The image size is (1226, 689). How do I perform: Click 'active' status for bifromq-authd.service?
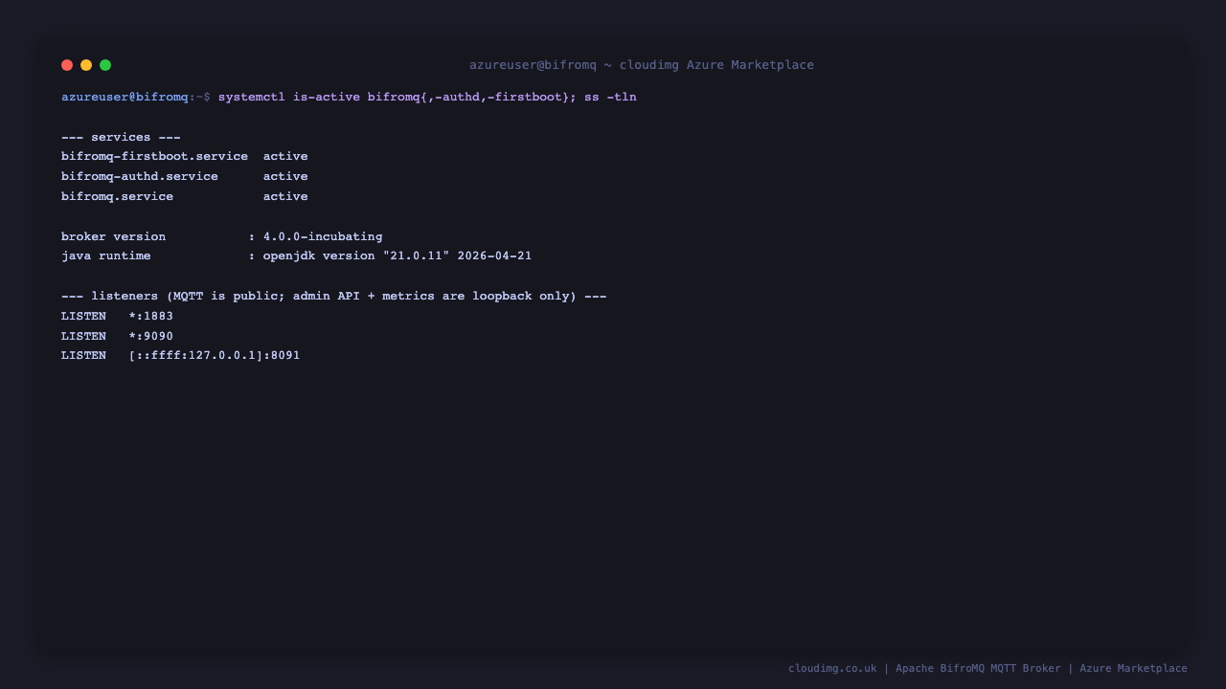(x=285, y=176)
